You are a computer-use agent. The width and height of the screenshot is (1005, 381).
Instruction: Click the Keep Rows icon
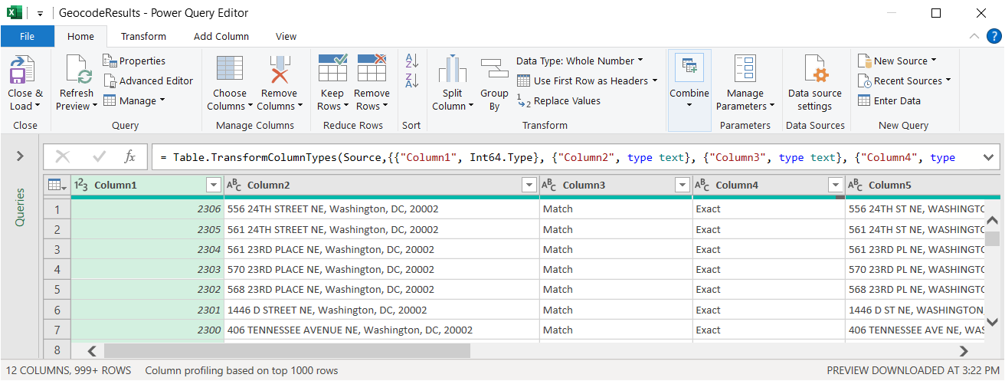pos(332,68)
